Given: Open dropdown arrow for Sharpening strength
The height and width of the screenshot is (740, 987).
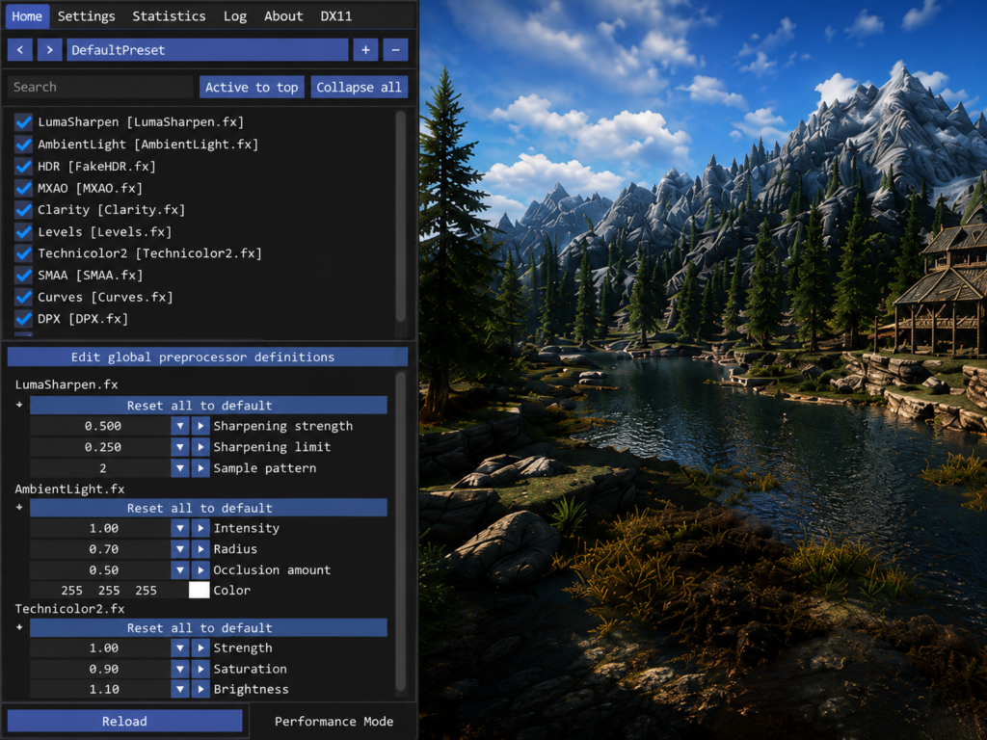Looking at the screenshot, I should point(180,426).
